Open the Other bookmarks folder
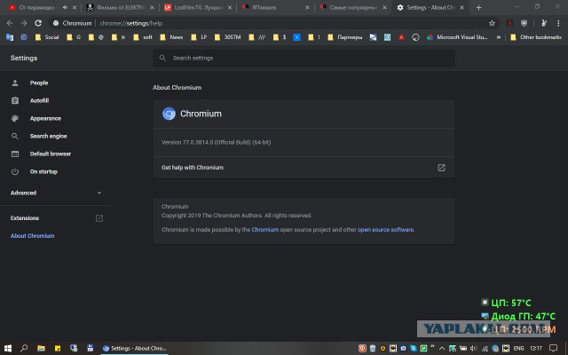The image size is (568, 355). 536,37
